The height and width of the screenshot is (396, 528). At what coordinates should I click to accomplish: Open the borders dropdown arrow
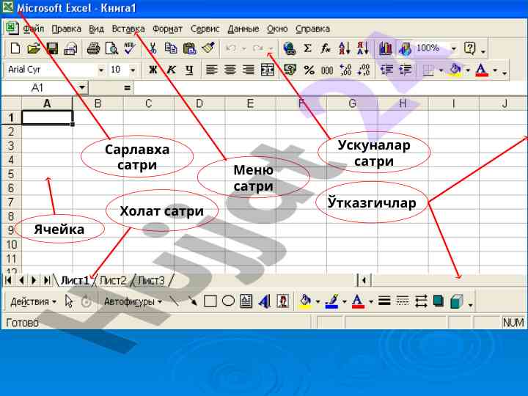coord(441,70)
